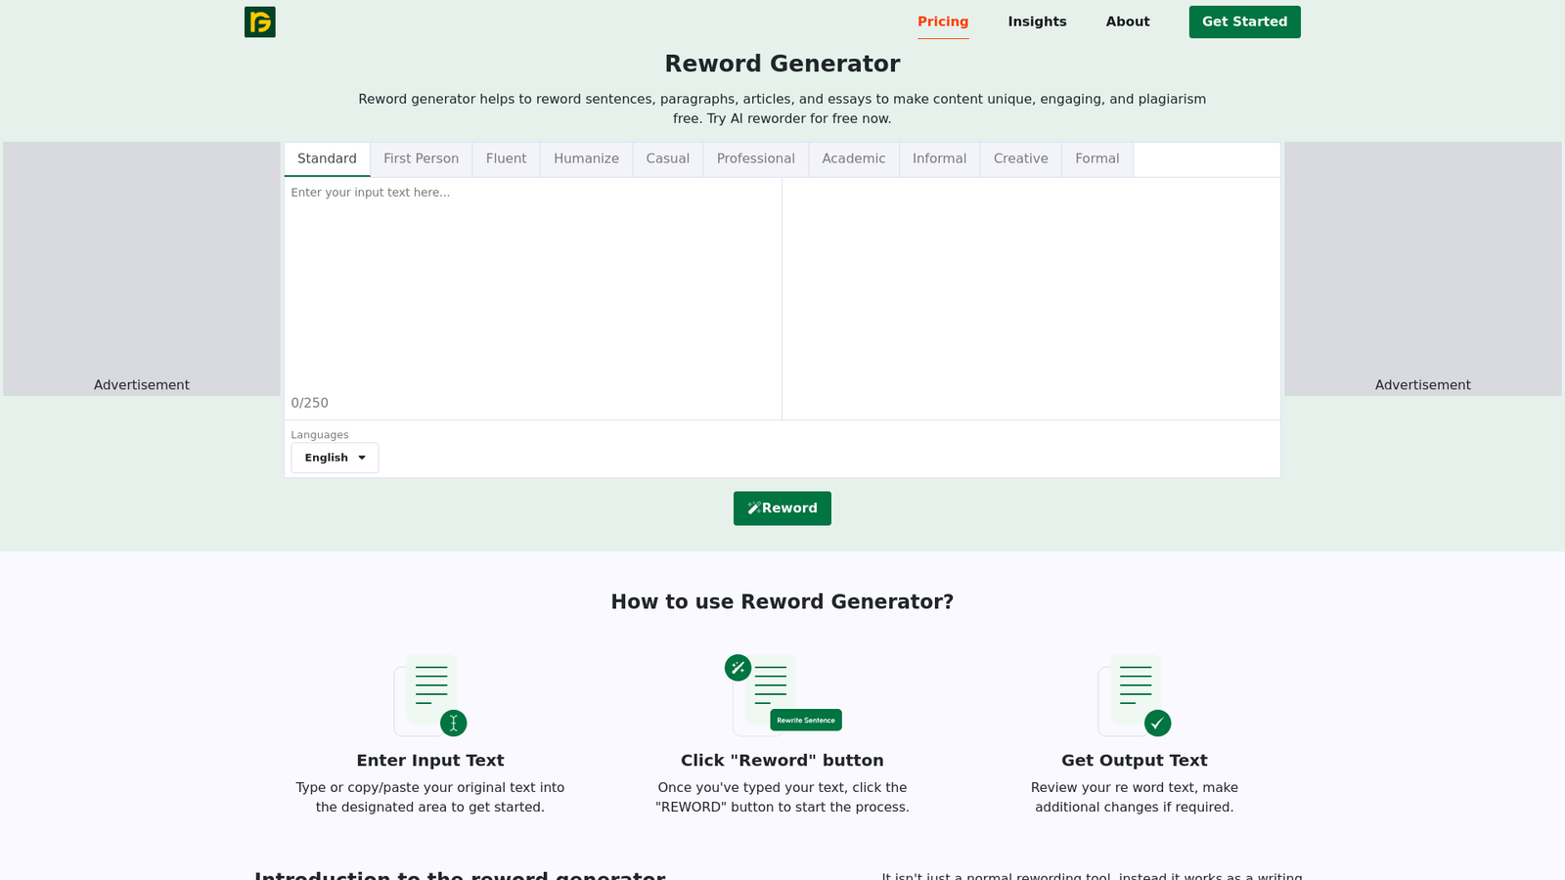The height and width of the screenshot is (880, 1565).
Task: Click the left Advertisement banner
Action: pyautogui.click(x=142, y=269)
